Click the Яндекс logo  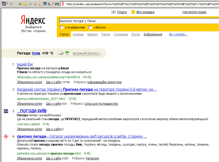[33, 20]
